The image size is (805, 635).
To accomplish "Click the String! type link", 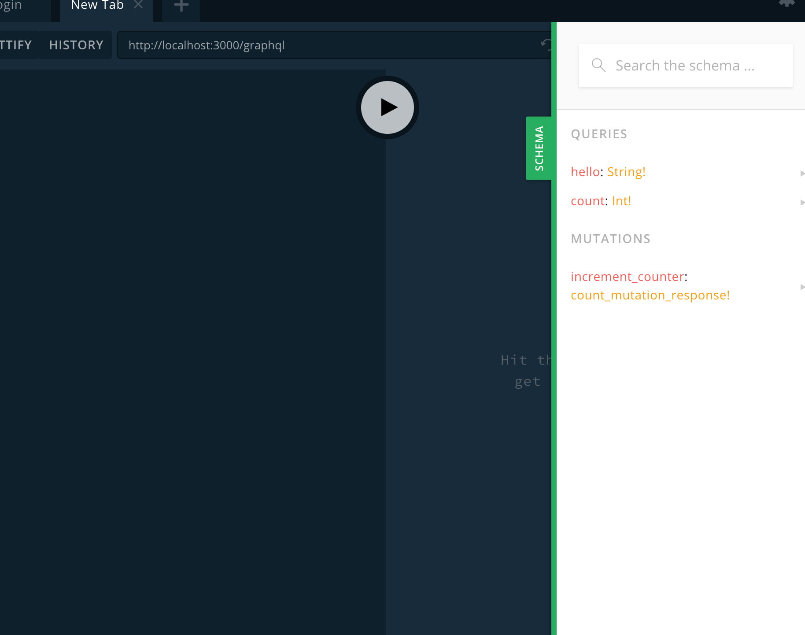I will [626, 172].
